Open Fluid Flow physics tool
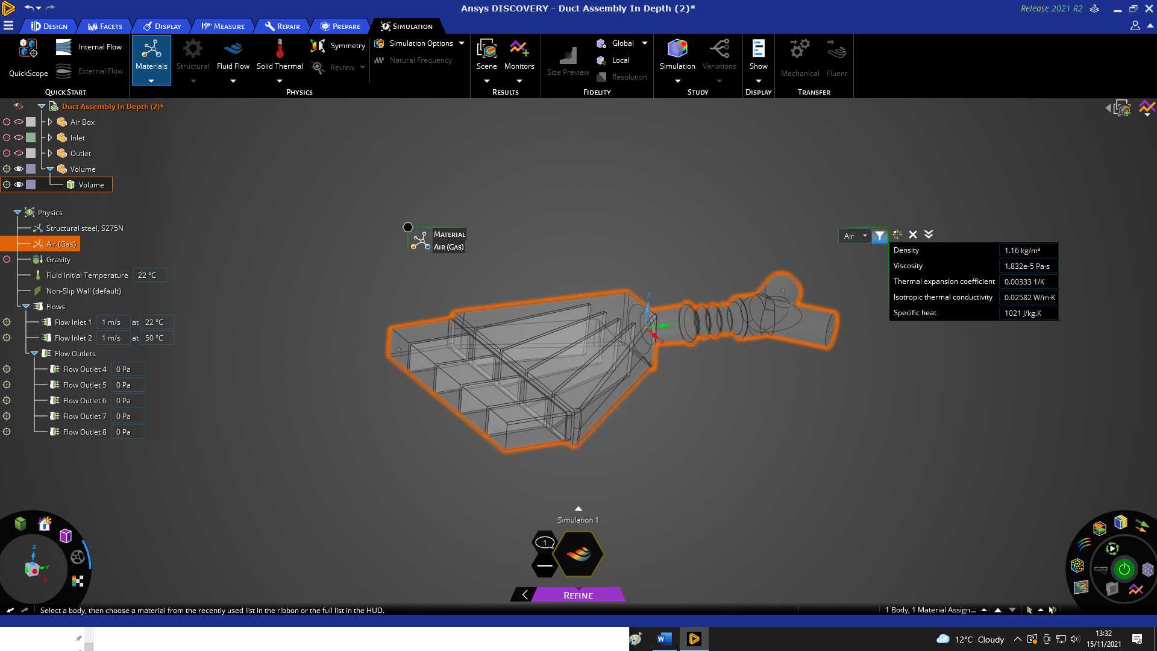This screenshot has height=651, width=1157. tap(233, 59)
